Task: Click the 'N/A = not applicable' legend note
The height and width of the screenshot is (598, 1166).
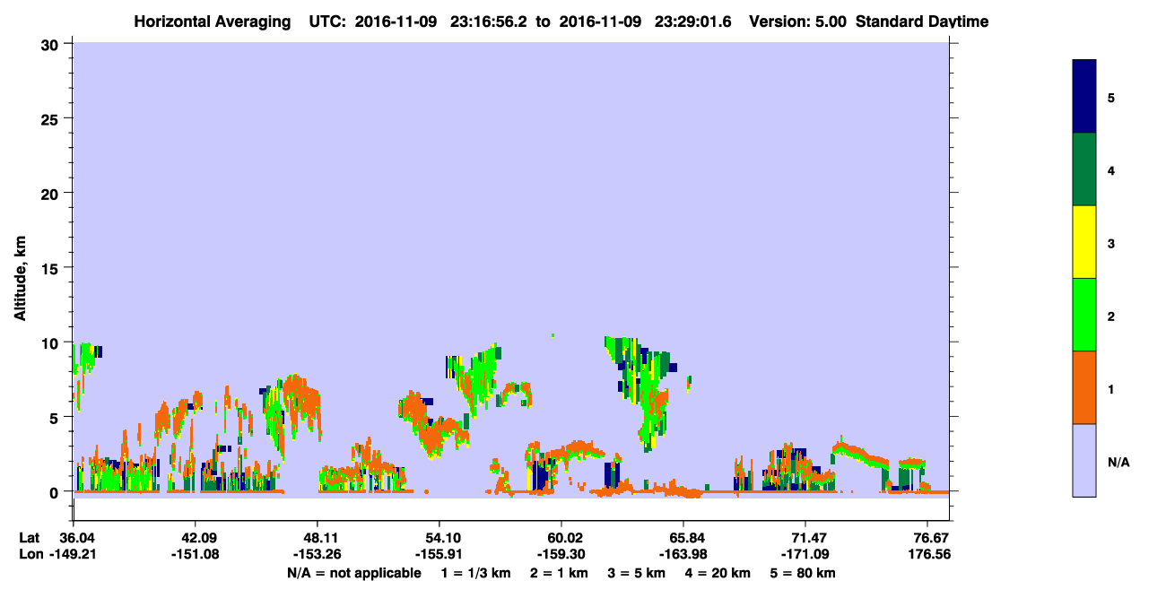Action: tap(354, 573)
